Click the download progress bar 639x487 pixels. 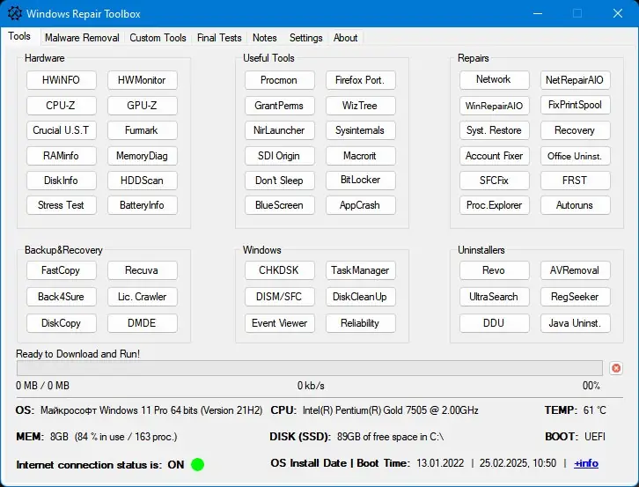click(309, 368)
